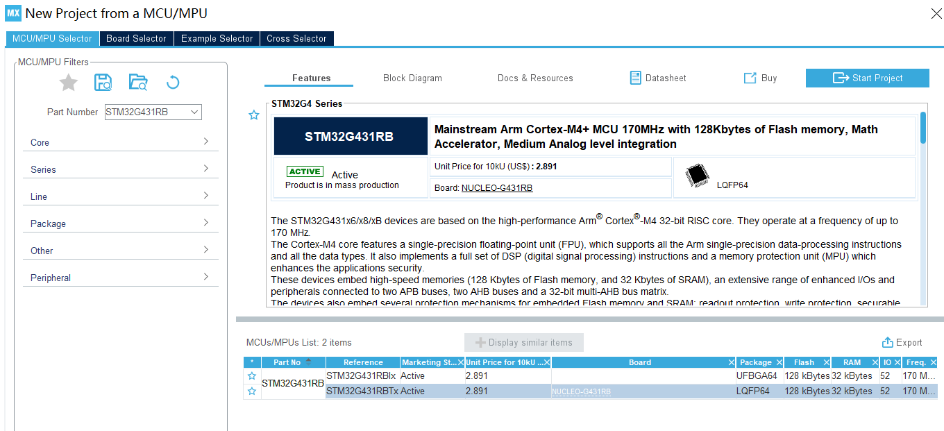944x431 pixels.
Task: Click Display similar items button
Action: (x=524, y=342)
